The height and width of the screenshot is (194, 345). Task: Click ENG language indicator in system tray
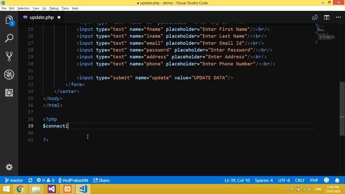click(x=318, y=189)
